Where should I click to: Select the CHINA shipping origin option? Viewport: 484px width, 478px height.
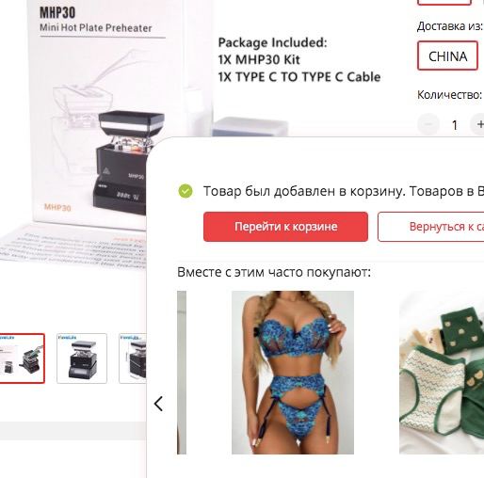point(447,56)
